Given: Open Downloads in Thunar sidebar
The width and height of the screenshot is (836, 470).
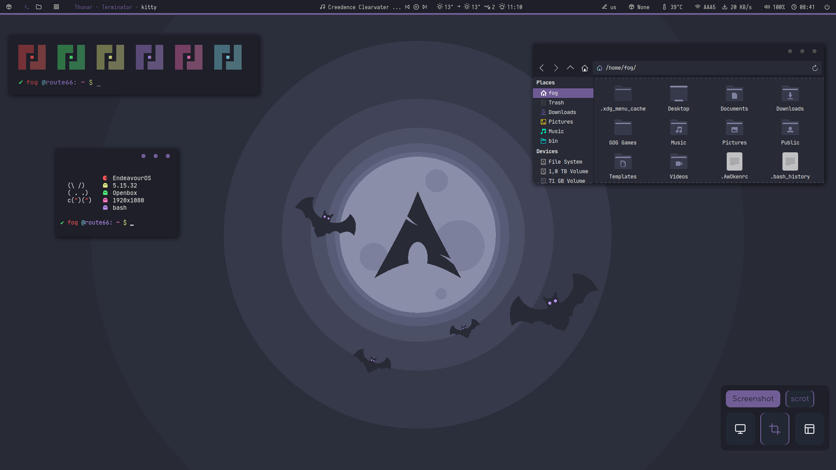Looking at the screenshot, I should [563, 112].
